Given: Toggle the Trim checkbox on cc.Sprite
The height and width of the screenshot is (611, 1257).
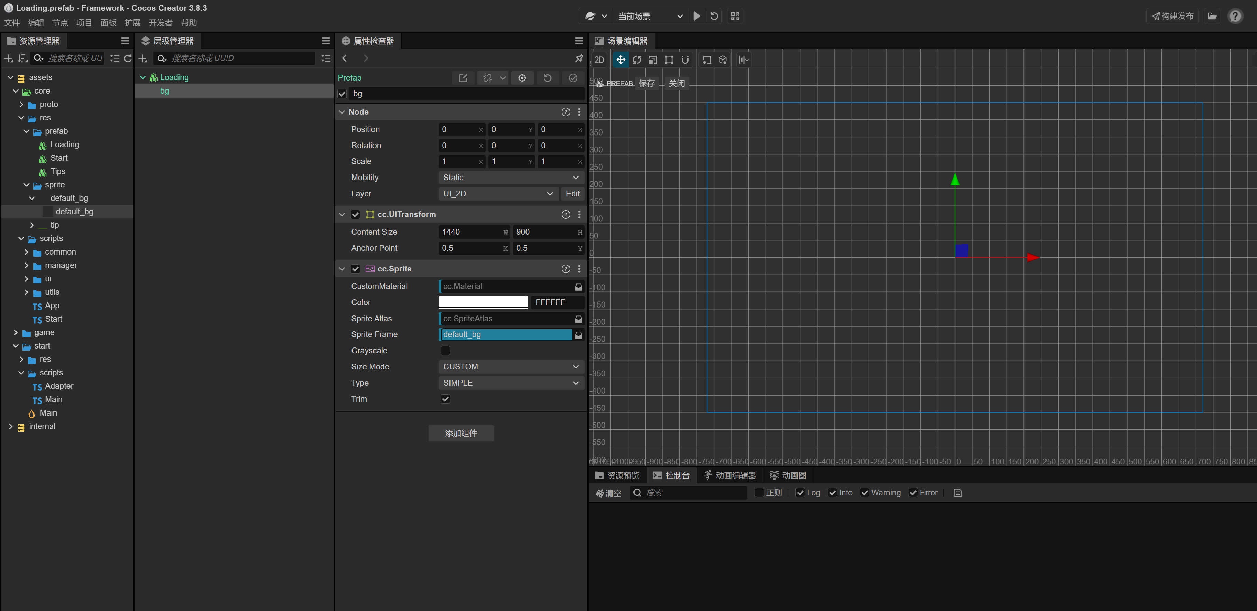Looking at the screenshot, I should (446, 398).
